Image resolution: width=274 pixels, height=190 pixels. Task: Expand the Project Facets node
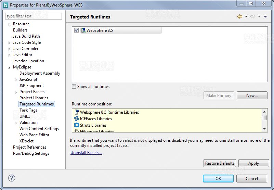tap(16, 92)
